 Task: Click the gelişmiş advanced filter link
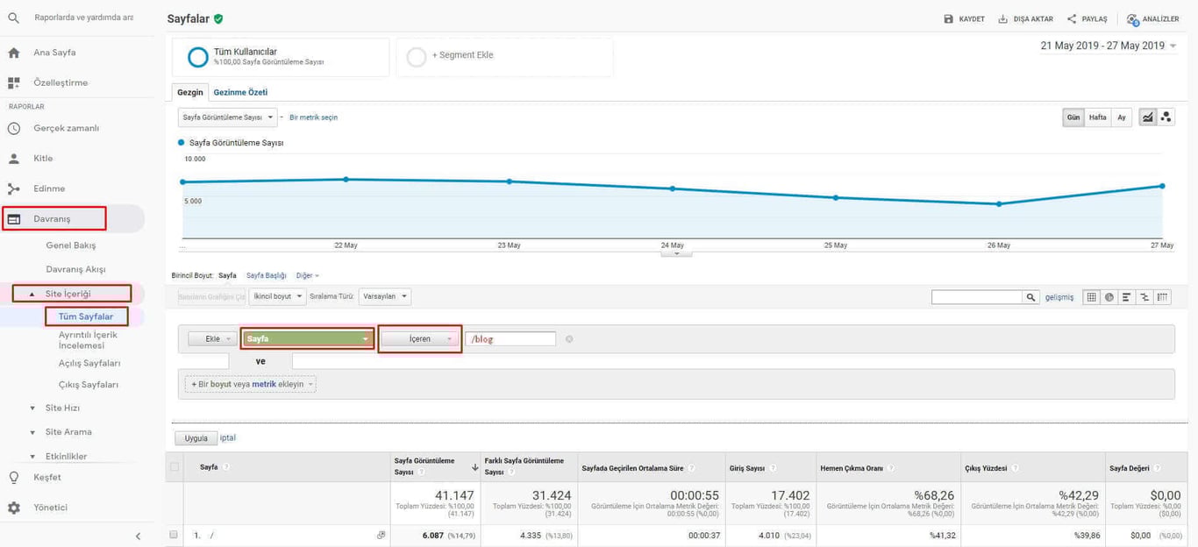(x=1059, y=297)
